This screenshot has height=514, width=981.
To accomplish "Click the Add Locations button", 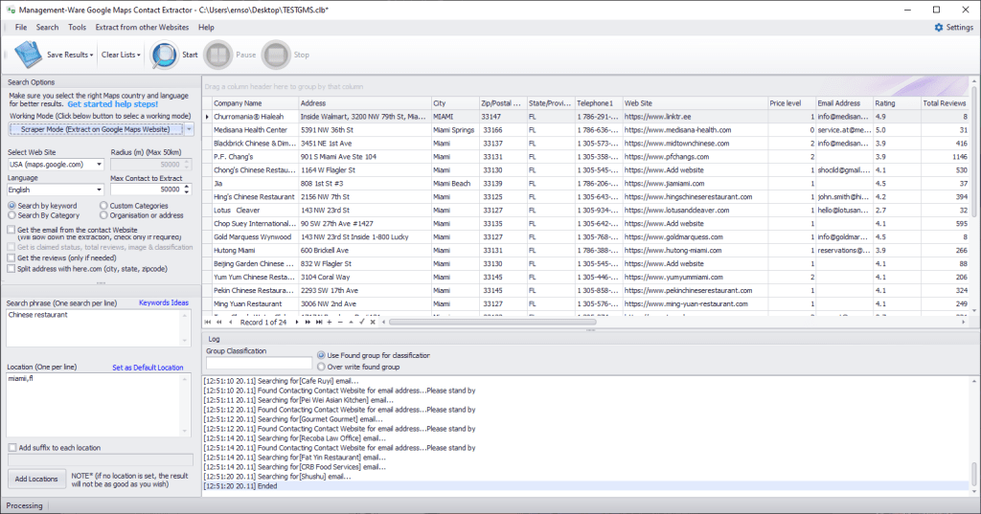I will pos(36,479).
